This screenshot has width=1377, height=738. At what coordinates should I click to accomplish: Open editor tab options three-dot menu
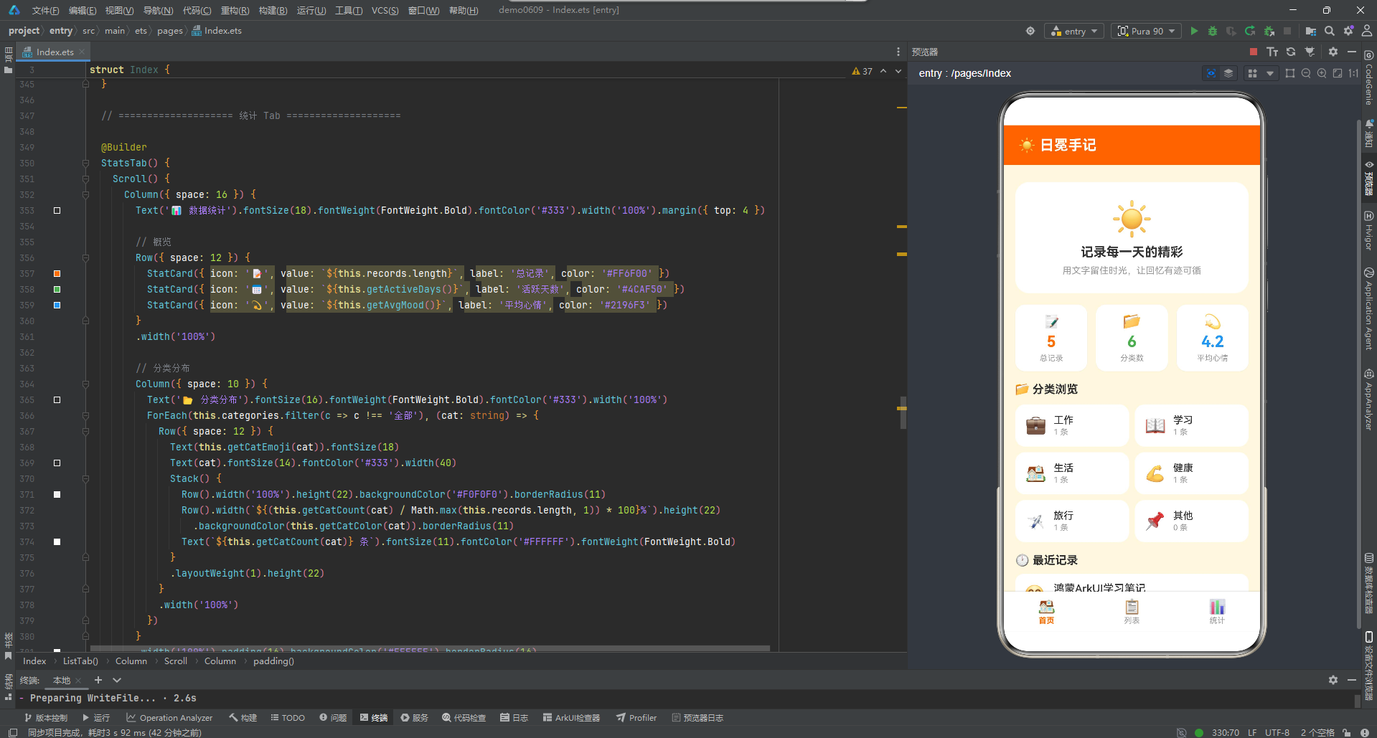(x=898, y=52)
